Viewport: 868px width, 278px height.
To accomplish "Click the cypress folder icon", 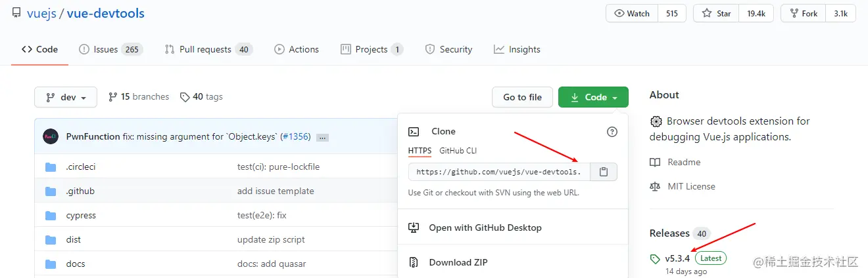I will coord(51,215).
